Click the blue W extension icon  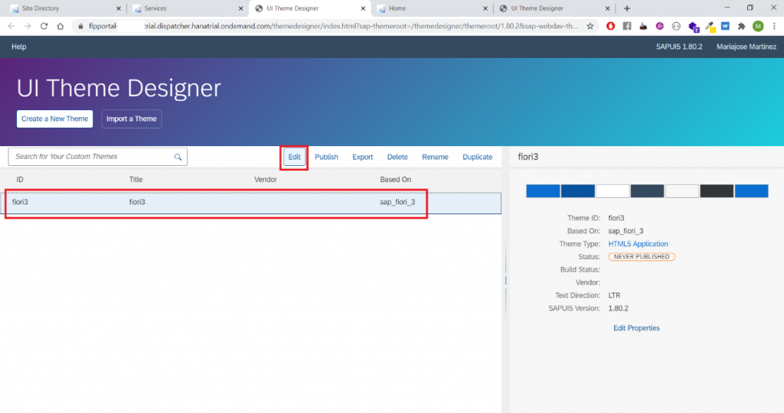pyautogui.click(x=725, y=26)
